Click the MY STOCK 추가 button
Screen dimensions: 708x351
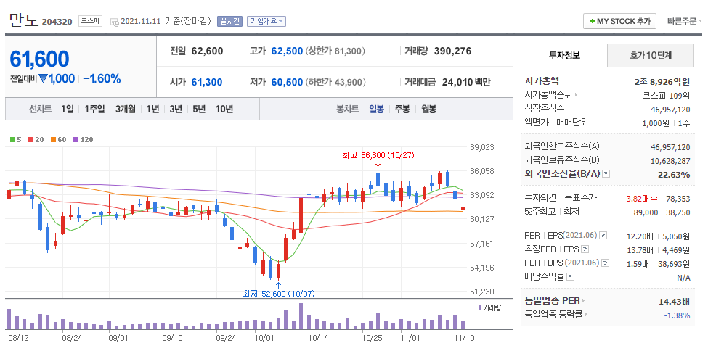pos(619,21)
